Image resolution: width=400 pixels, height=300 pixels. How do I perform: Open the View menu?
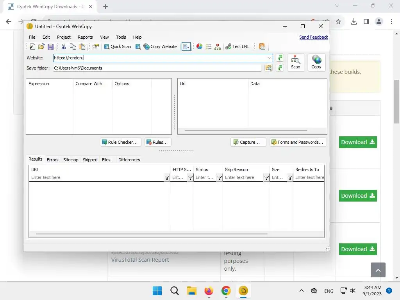pos(104,37)
